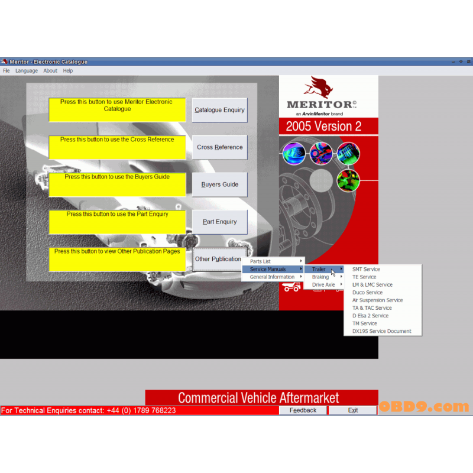473x473 pixels.
Task: Open the Help menu
Action: (67, 70)
